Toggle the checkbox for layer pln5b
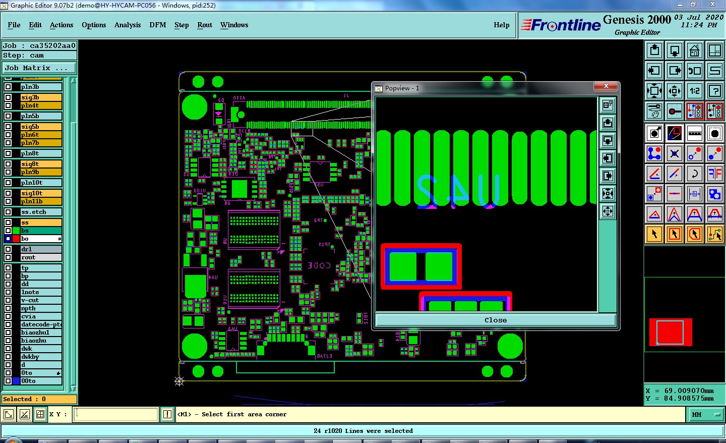The width and height of the screenshot is (726, 443). [8, 116]
